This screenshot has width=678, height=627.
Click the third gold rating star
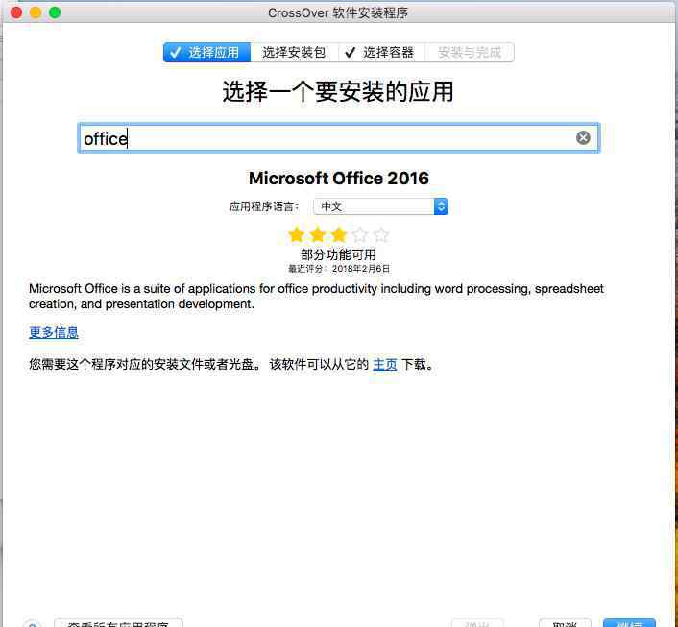click(339, 235)
